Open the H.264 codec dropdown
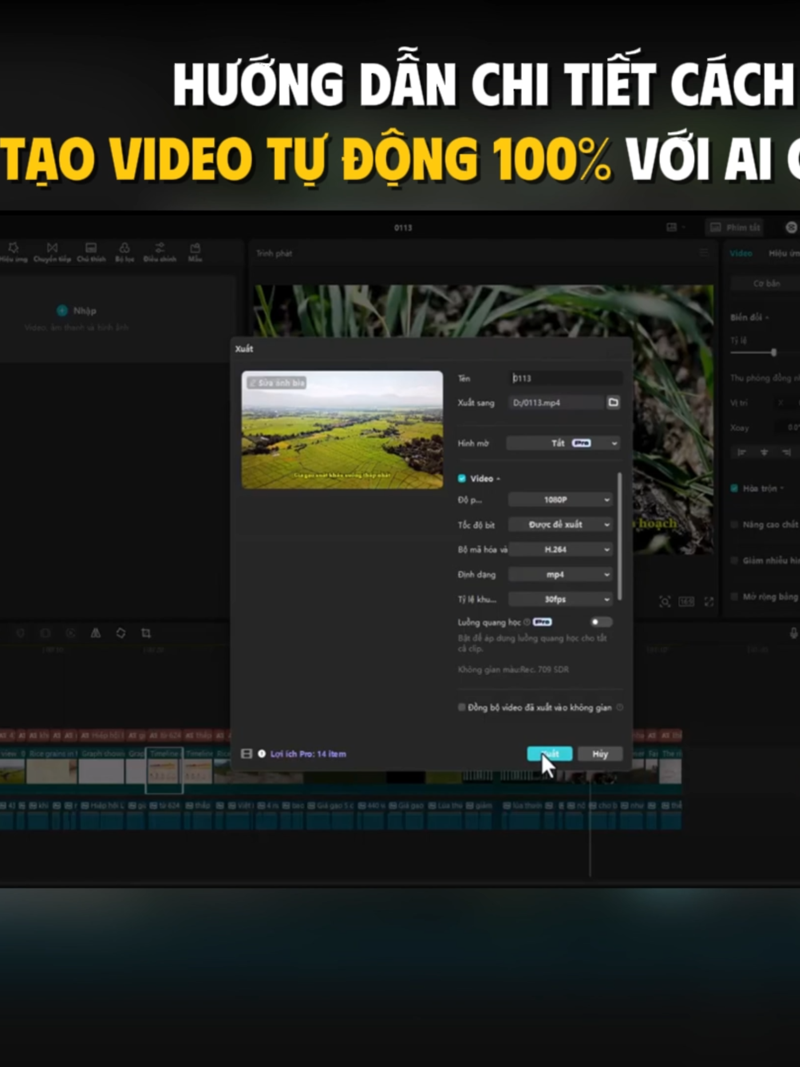 coord(561,550)
